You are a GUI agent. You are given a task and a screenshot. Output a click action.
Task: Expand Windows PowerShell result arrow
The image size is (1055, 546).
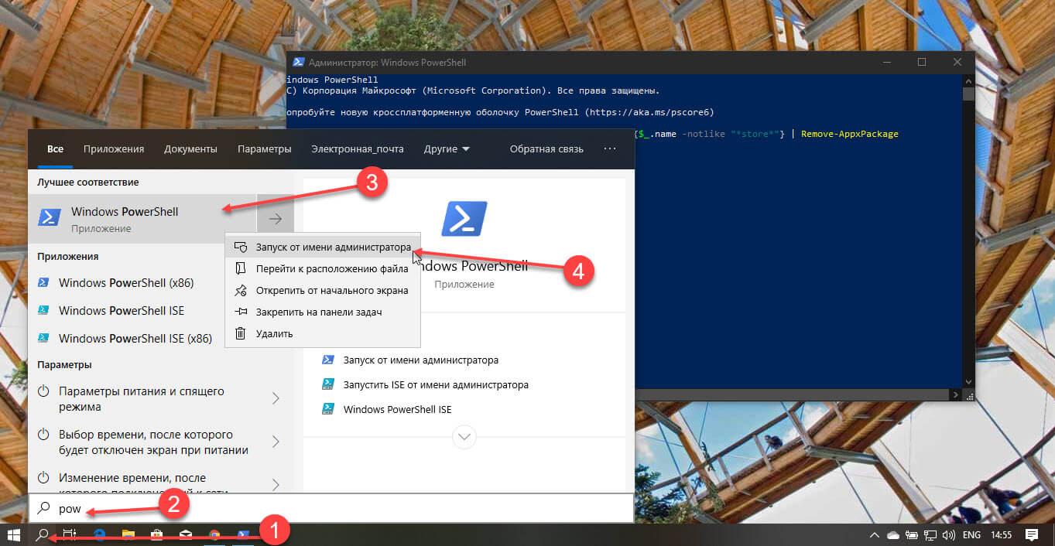(276, 219)
